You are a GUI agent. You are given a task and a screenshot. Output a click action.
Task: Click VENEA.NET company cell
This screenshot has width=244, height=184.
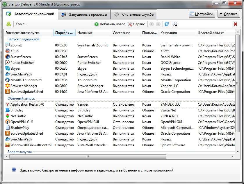pos(169,116)
